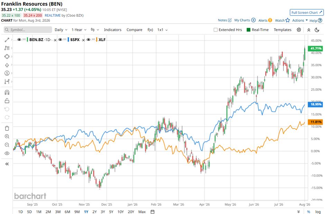Toggle the magnet snap tool
The width and height of the screenshot is (325, 214).
click(x=7, y=92)
